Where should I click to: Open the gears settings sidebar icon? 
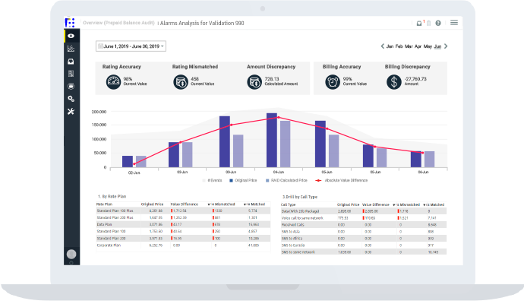71,99
